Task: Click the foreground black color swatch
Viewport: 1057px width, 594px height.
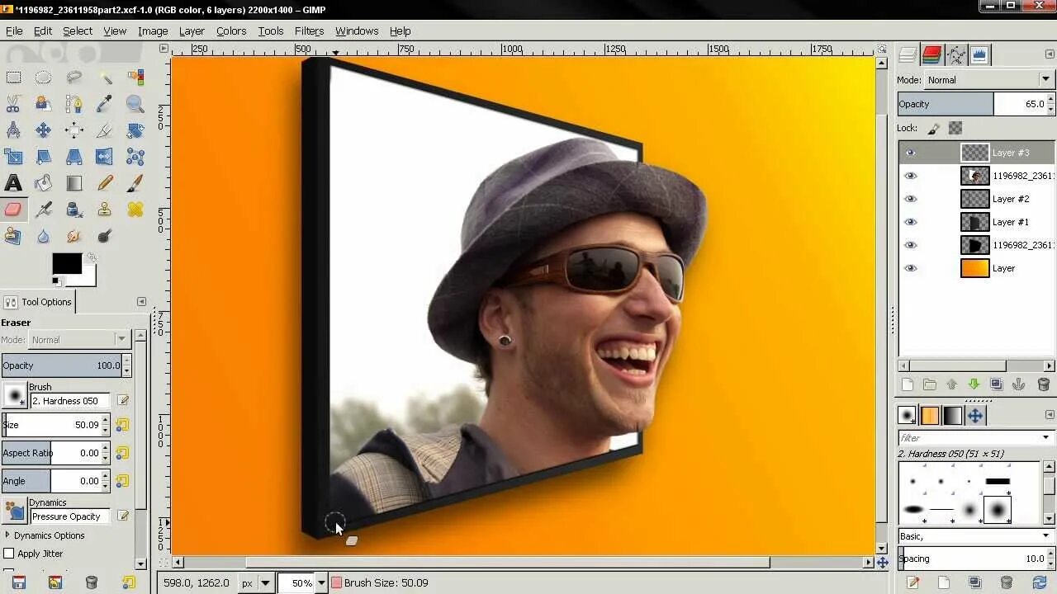Action: click(67, 263)
